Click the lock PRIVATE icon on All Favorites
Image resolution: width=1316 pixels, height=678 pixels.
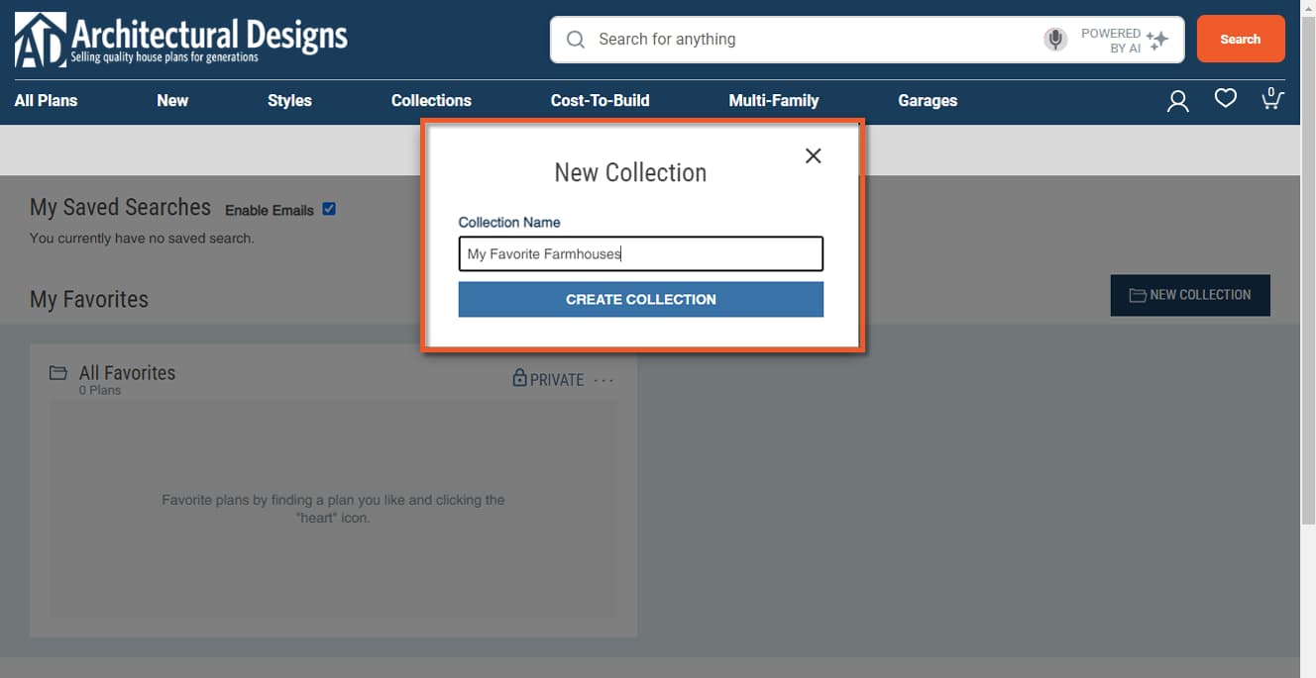click(x=519, y=379)
